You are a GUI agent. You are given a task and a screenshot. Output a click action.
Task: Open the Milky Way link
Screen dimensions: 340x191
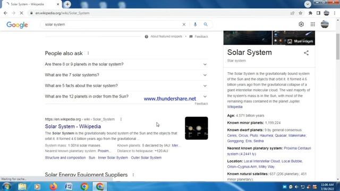click(x=267, y=167)
